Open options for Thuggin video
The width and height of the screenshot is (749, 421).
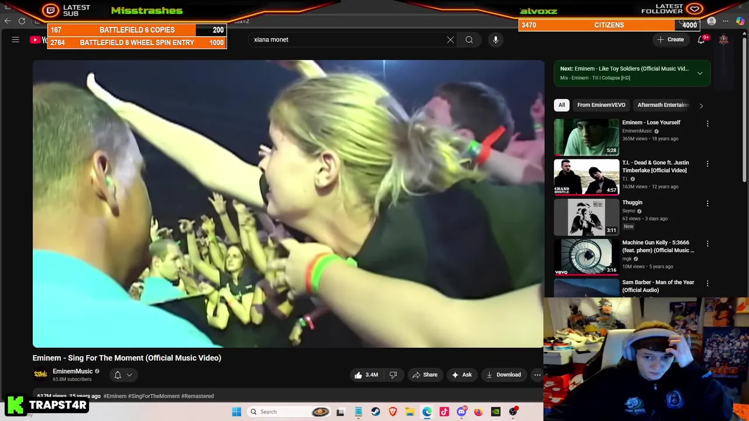pyautogui.click(x=707, y=203)
